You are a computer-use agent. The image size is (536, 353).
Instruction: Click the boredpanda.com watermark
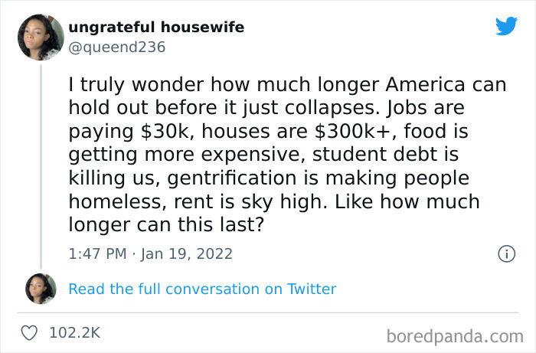454,335
